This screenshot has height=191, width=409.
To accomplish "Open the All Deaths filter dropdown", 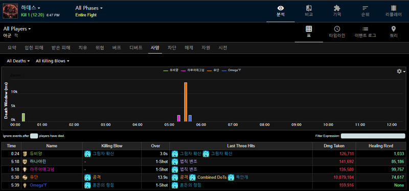I will (x=18, y=61).
